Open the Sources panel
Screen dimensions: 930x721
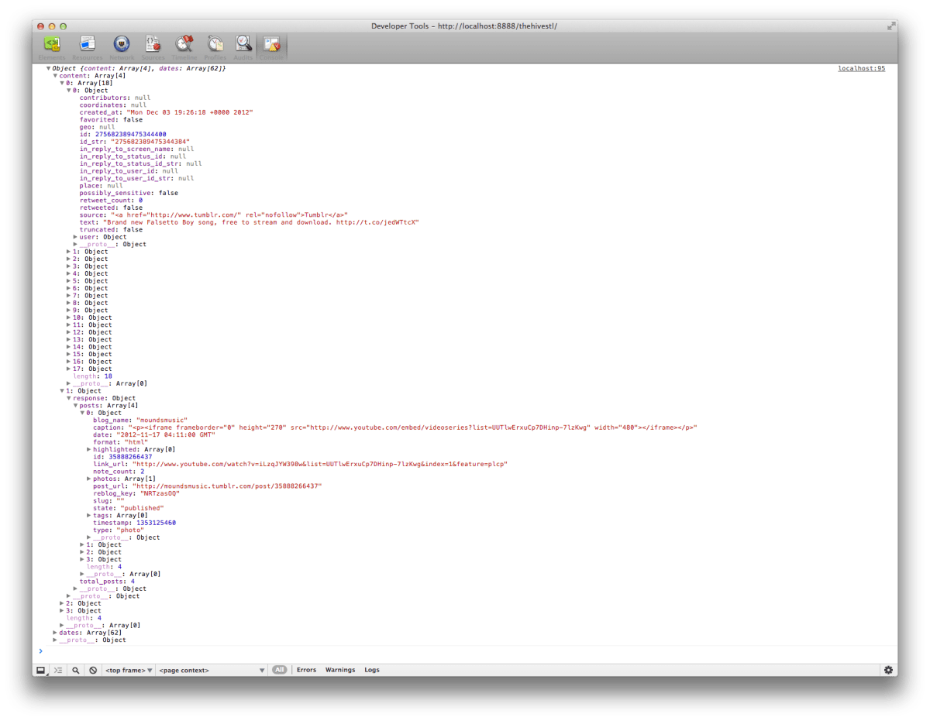pyautogui.click(x=153, y=47)
